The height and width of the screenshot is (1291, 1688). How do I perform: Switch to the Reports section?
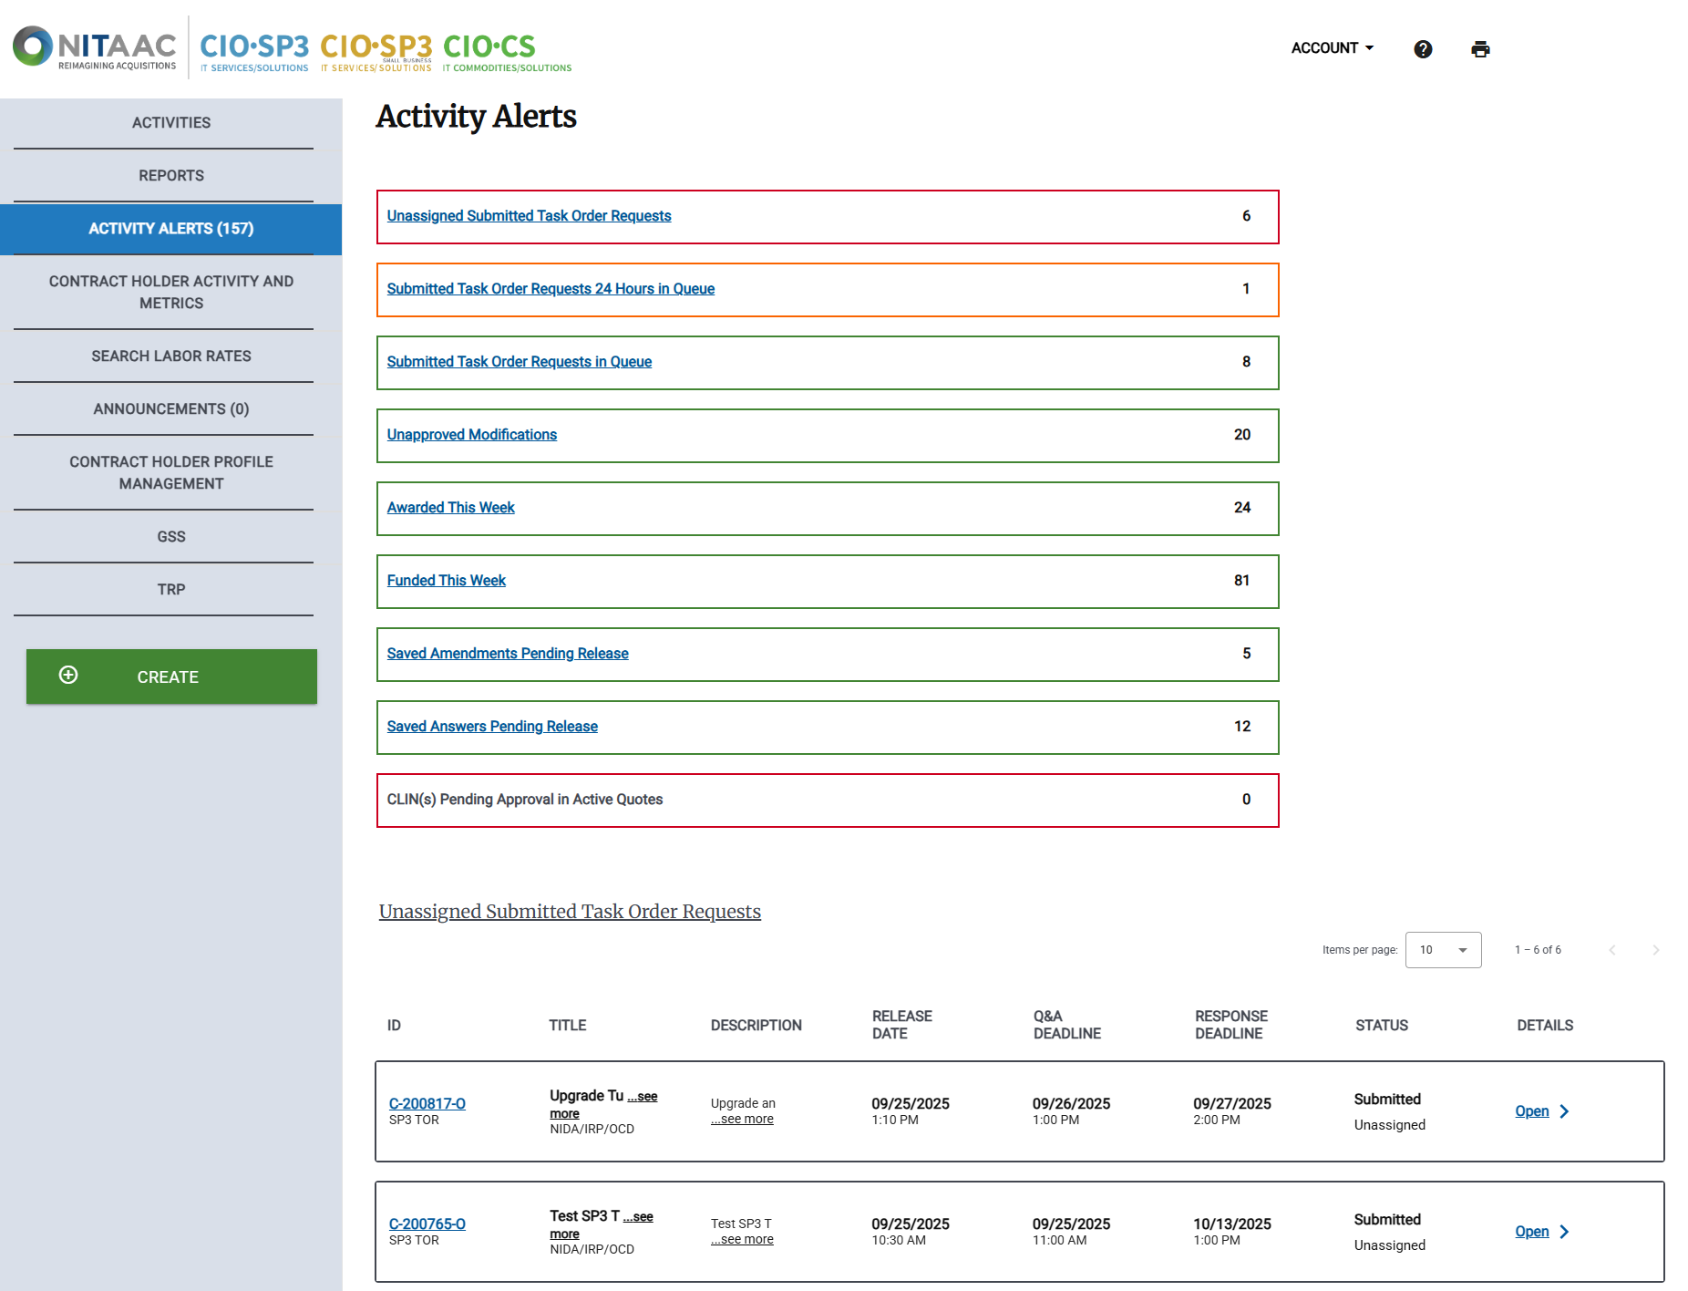tap(170, 175)
